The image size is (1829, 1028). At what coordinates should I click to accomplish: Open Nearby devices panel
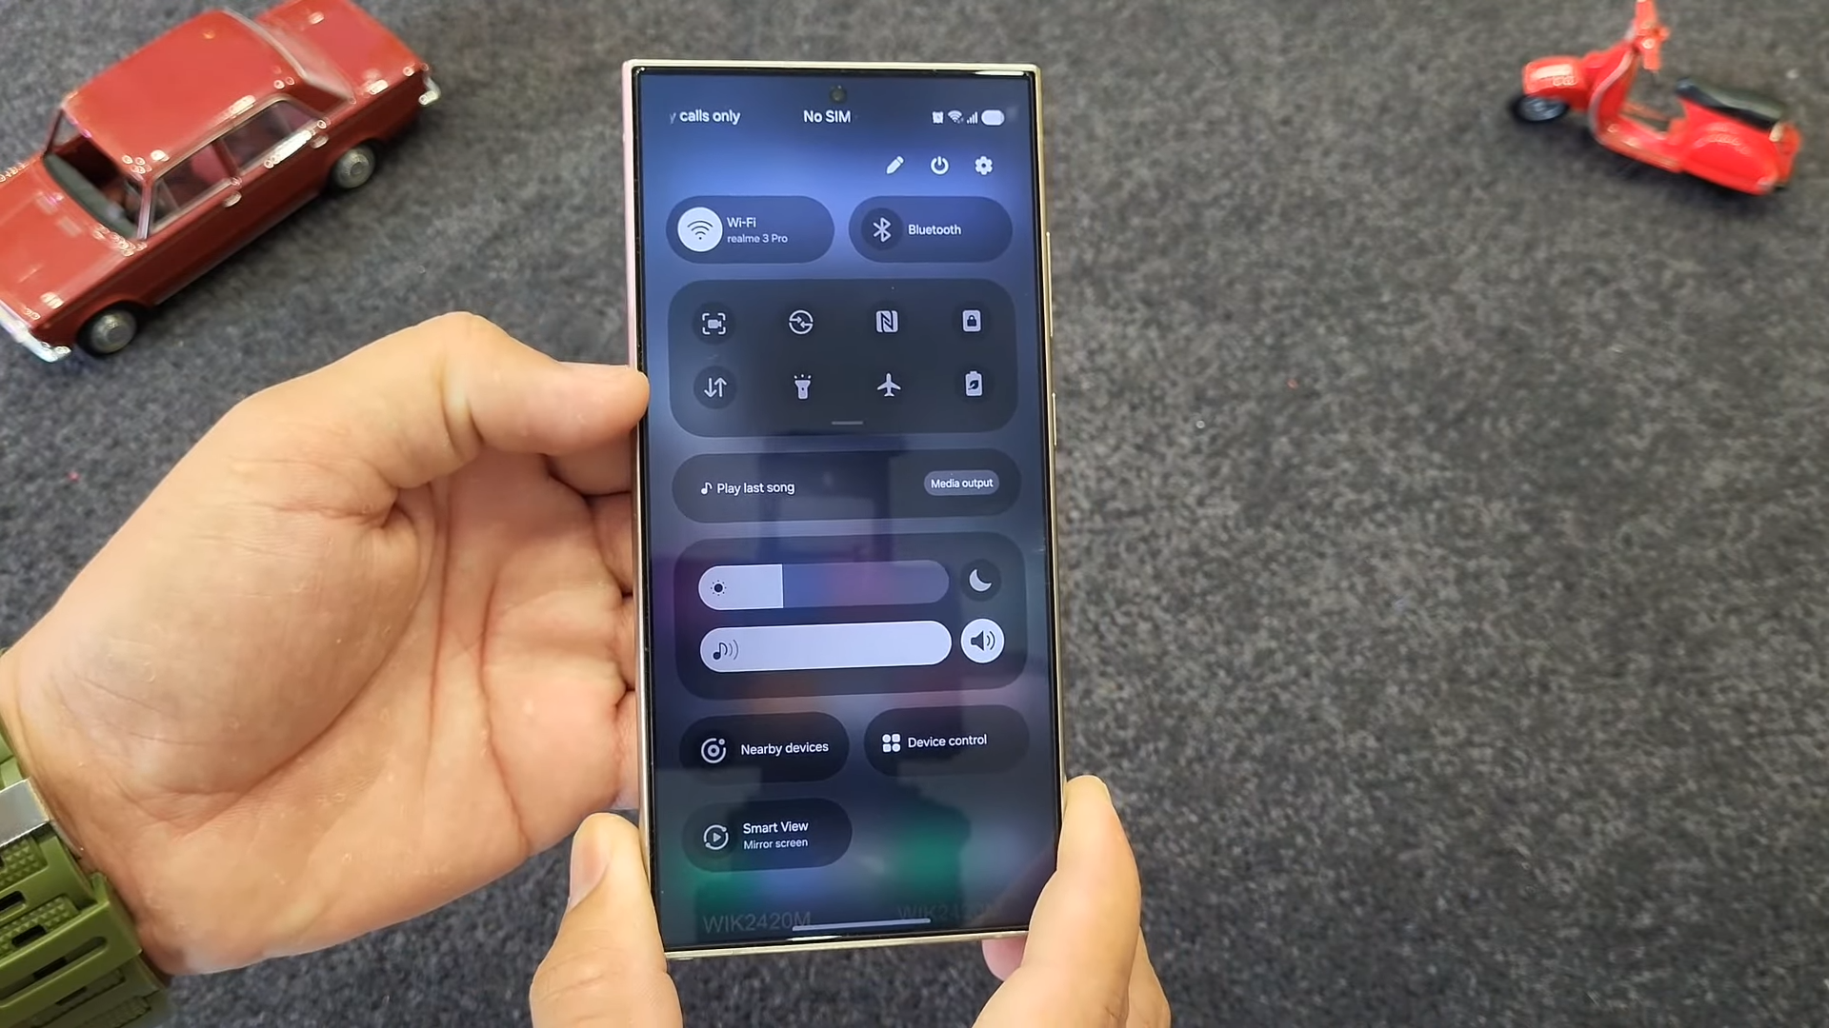click(764, 747)
